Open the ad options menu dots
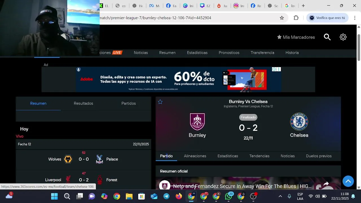Viewport: 361px width, 203px height. tap(279, 69)
